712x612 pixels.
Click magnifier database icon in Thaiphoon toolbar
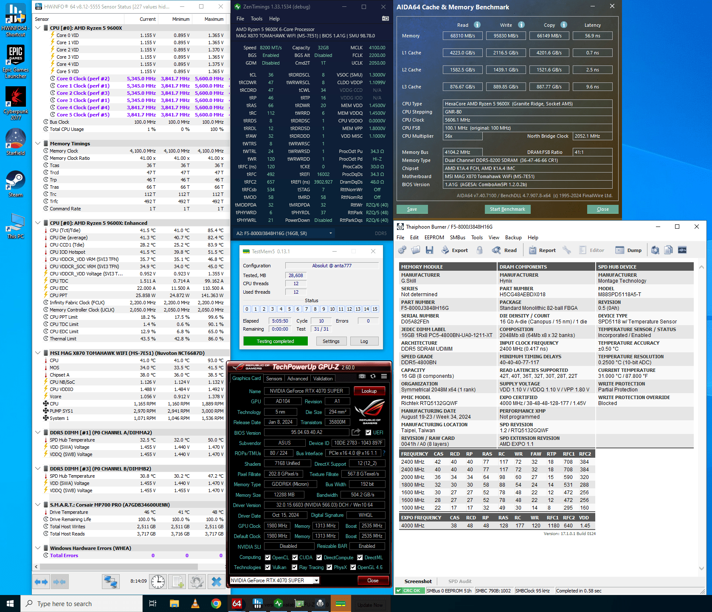click(655, 250)
